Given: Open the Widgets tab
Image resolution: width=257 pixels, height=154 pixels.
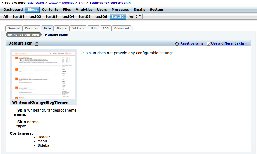Looking at the screenshot, I should point(78,28).
